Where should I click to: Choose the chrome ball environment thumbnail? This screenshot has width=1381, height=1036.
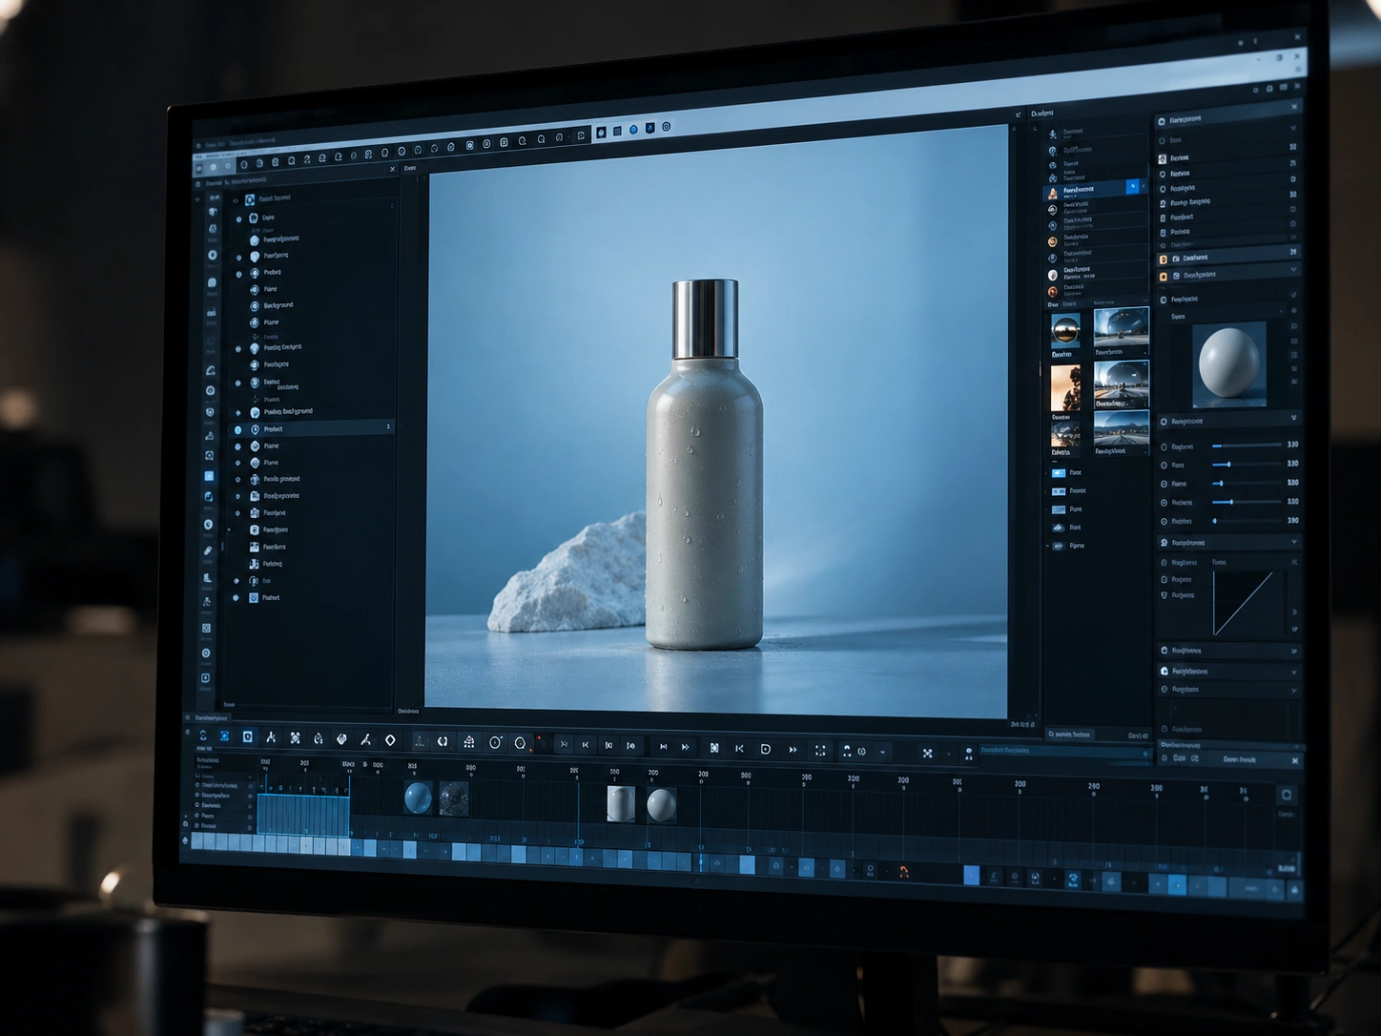point(1065,330)
